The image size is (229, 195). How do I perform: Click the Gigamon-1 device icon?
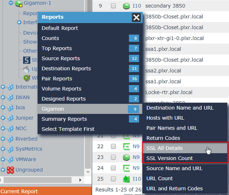point(19,4)
